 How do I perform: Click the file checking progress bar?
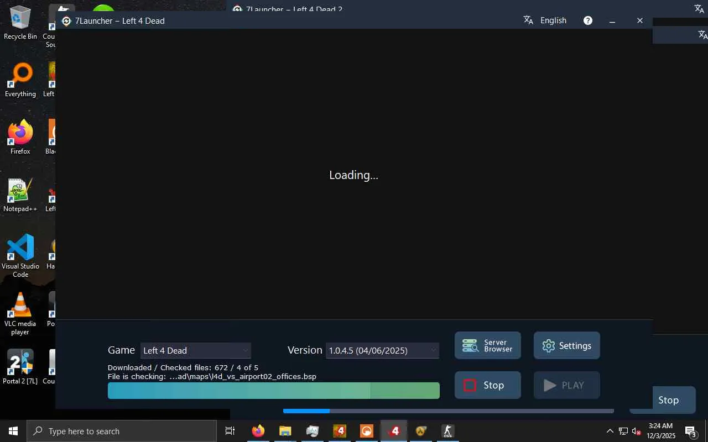tap(274, 391)
